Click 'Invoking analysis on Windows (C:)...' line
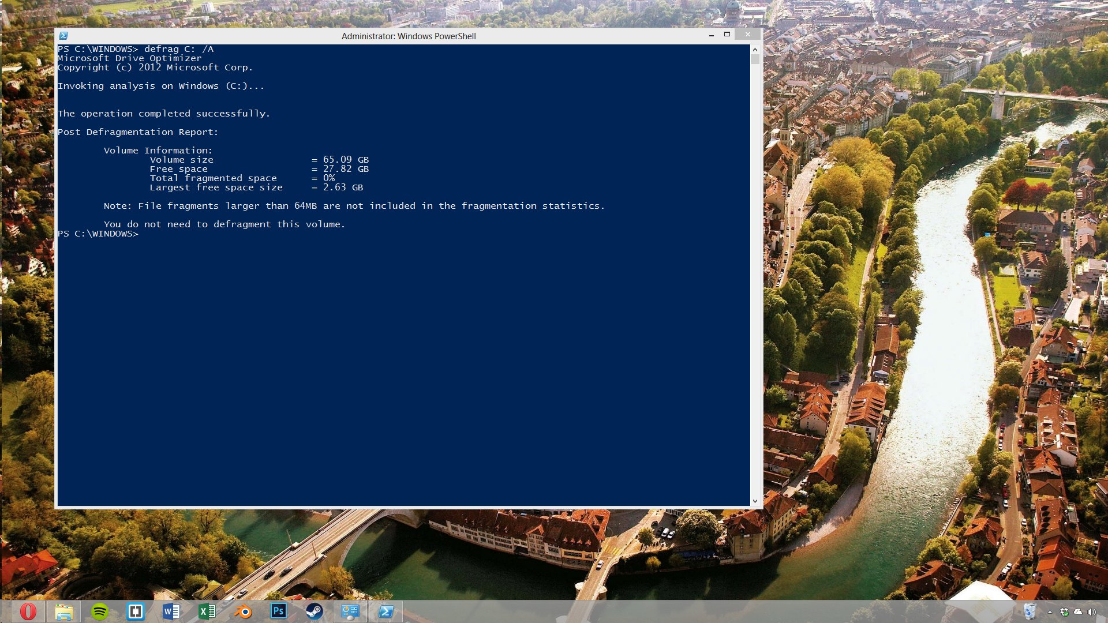Screen dimensions: 1108x623 tap(161, 86)
